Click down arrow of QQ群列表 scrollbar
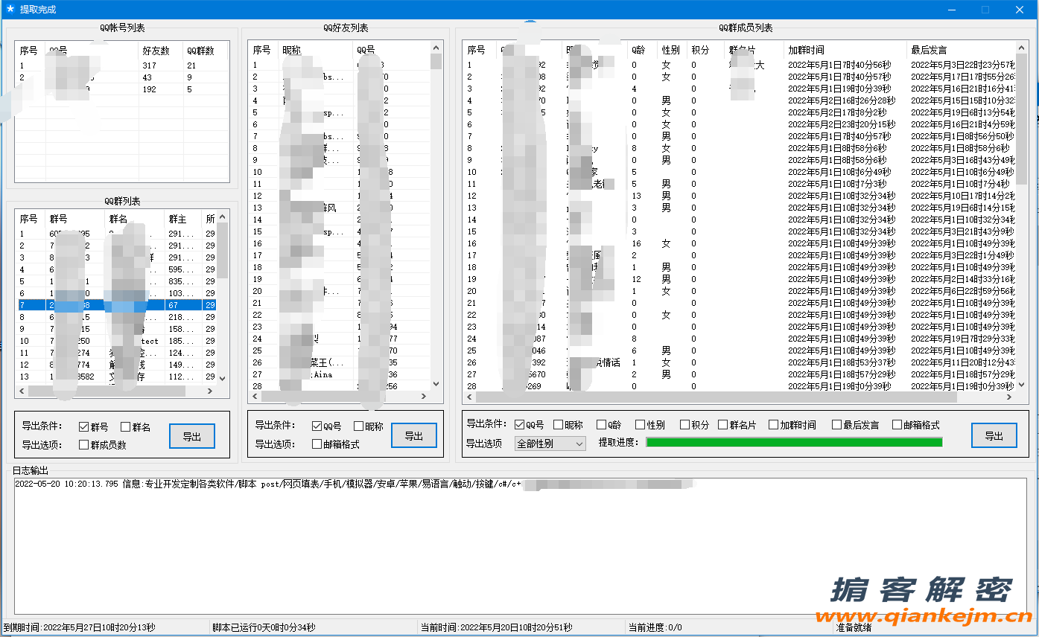Viewport: 1039px width, 637px height. 222,377
